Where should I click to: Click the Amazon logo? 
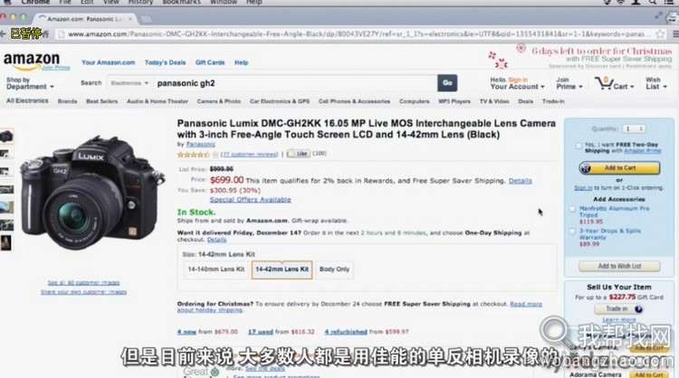[32, 61]
